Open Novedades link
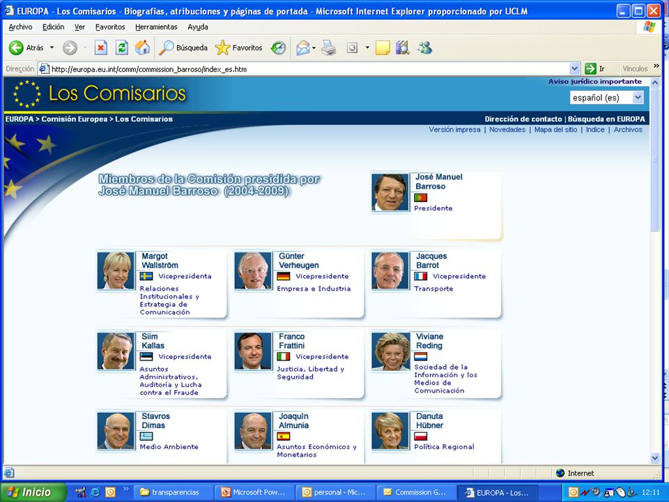The height and width of the screenshot is (502, 669). pyautogui.click(x=507, y=130)
